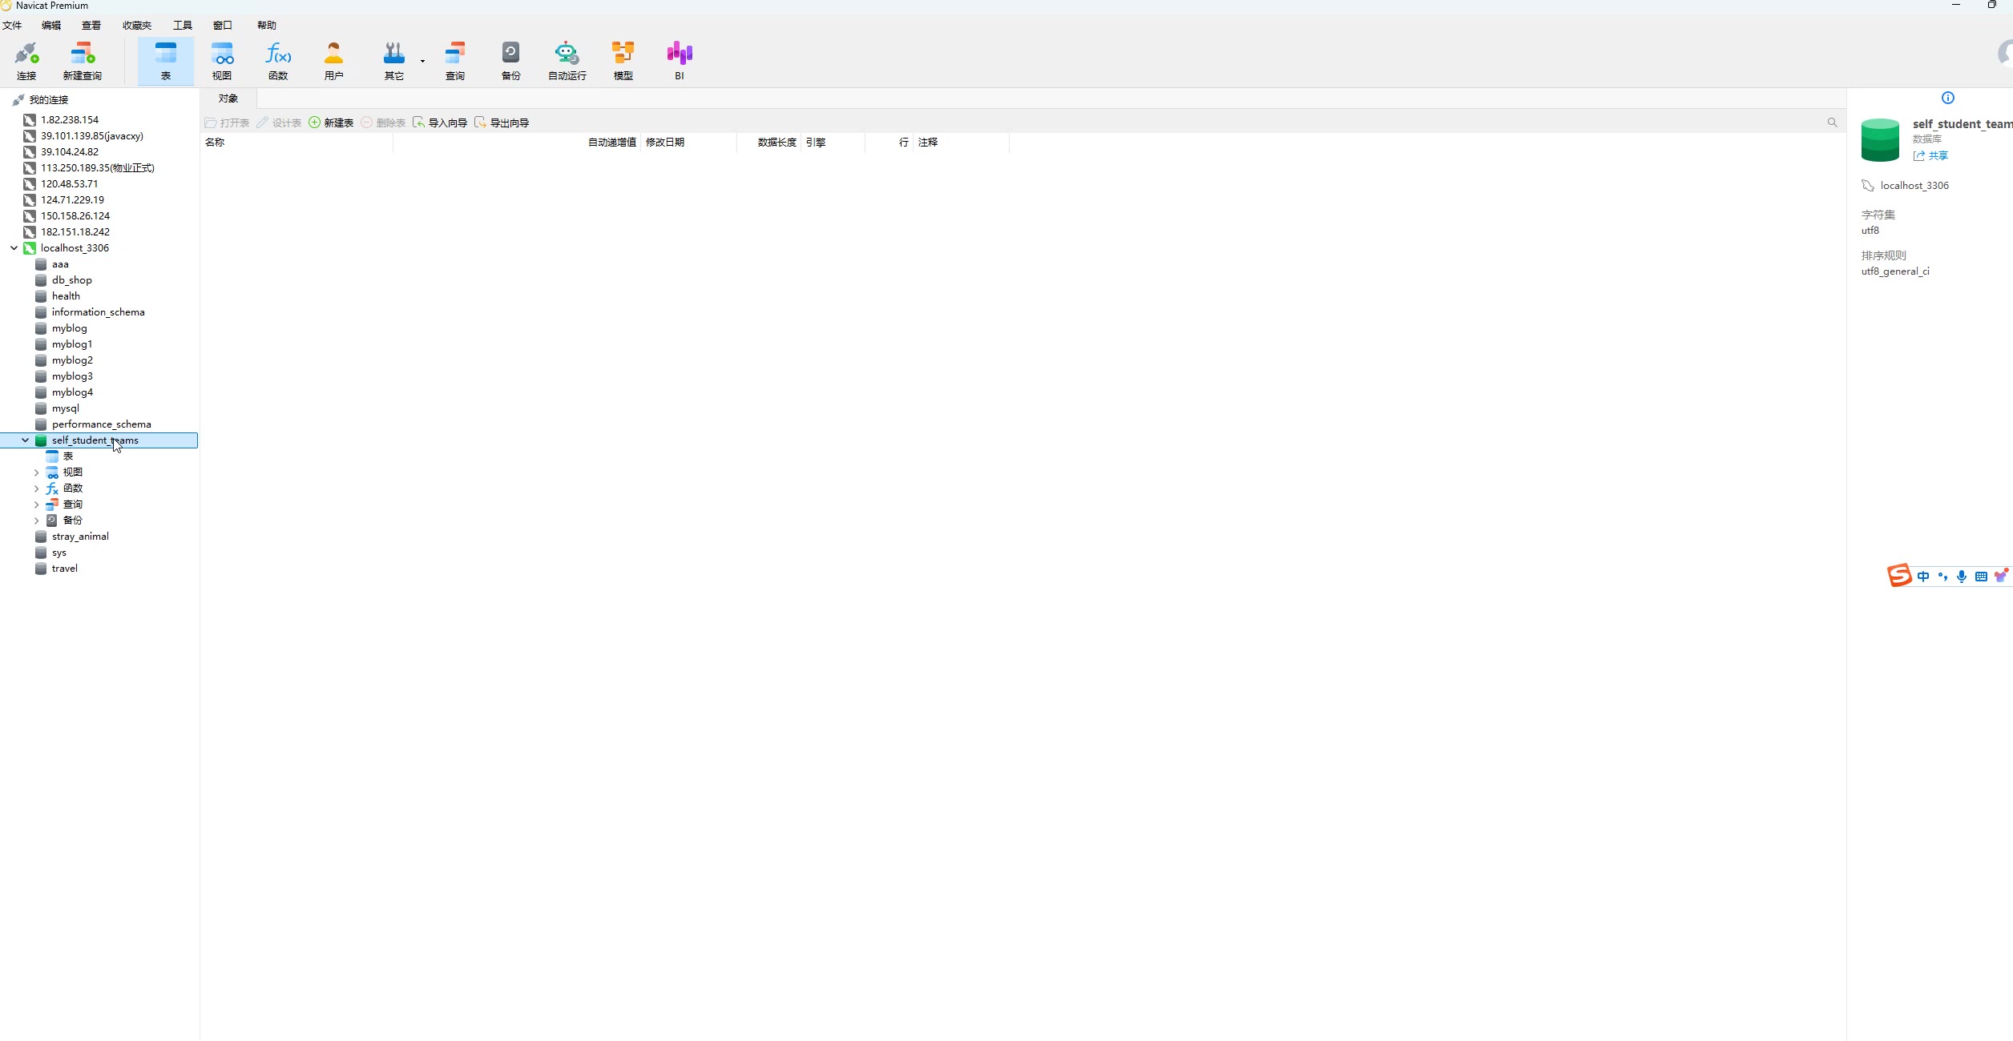Click the Automation robot icon
Image resolution: width=2013 pixels, height=1041 pixels.
click(567, 61)
